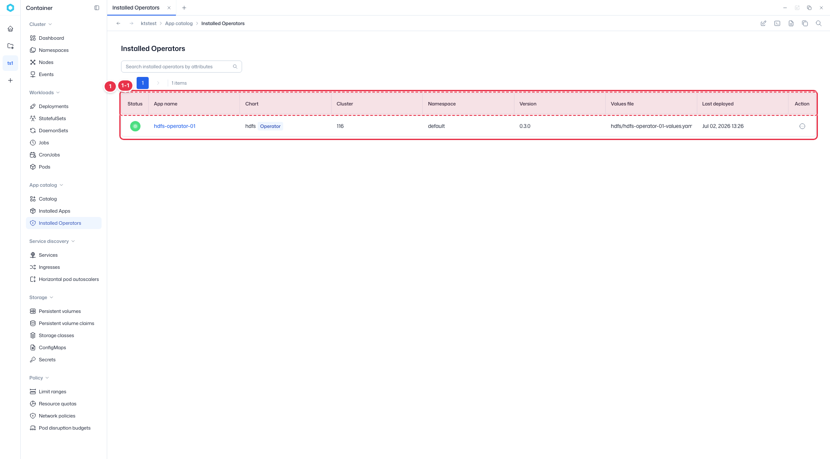Click the Operator tag in Chart column
Viewport: 830px width, 459px height.
pyautogui.click(x=270, y=126)
